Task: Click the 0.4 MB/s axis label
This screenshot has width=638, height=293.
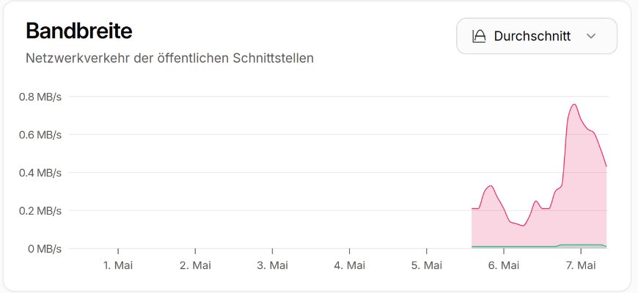Action: coord(40,173)
